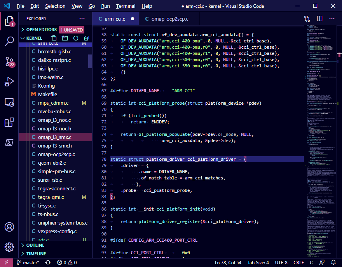Image resolution: width=342 pixels, height=267 pixels.
Task: Open the Run menu
Action: 106,6
